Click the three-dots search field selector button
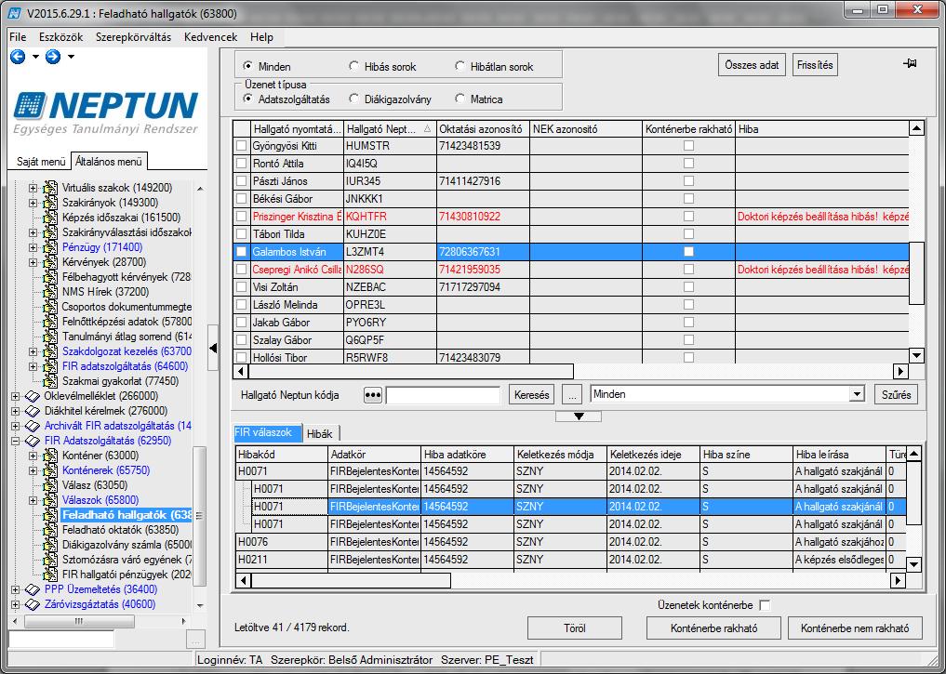Viewport: 946px width, 674px height. point(373,395)
